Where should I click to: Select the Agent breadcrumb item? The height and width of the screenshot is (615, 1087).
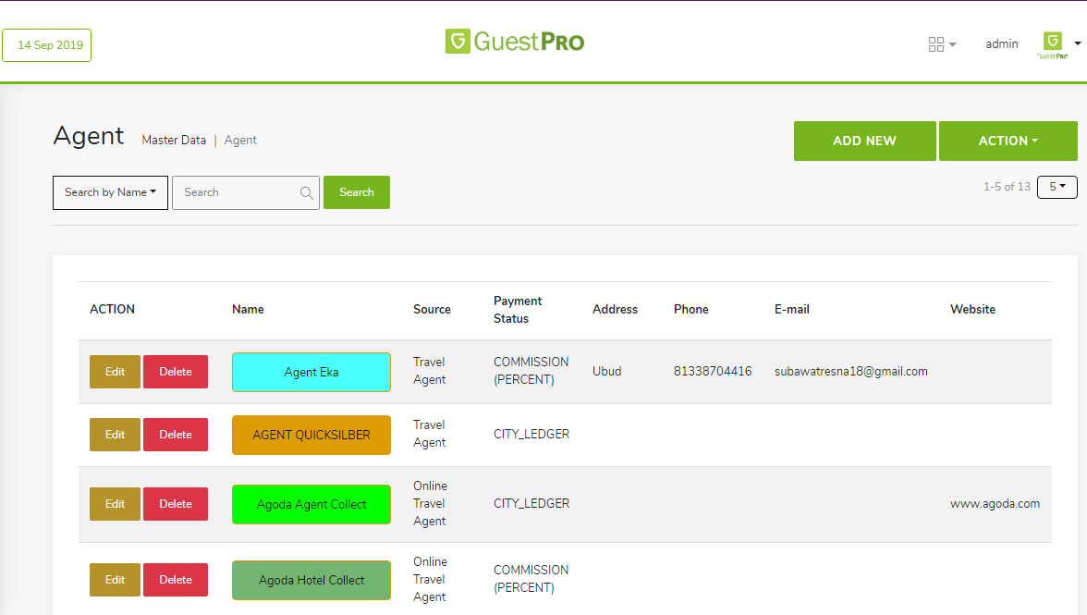[240, 140]
